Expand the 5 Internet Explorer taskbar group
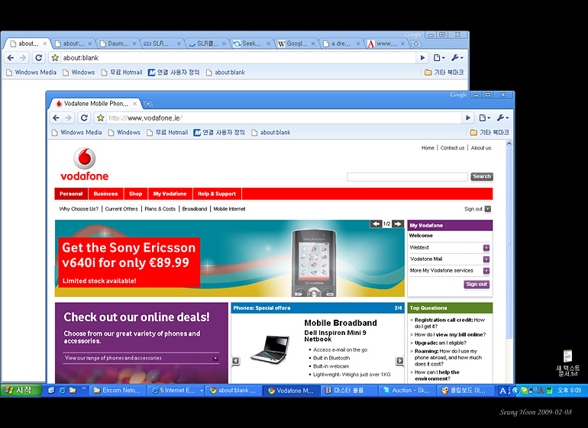This screenshot has width=588, height=428. tap(176, 391)
